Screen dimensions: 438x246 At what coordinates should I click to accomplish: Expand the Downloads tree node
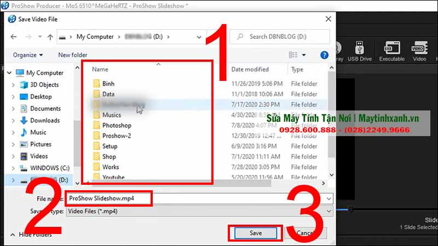[13, 120]
